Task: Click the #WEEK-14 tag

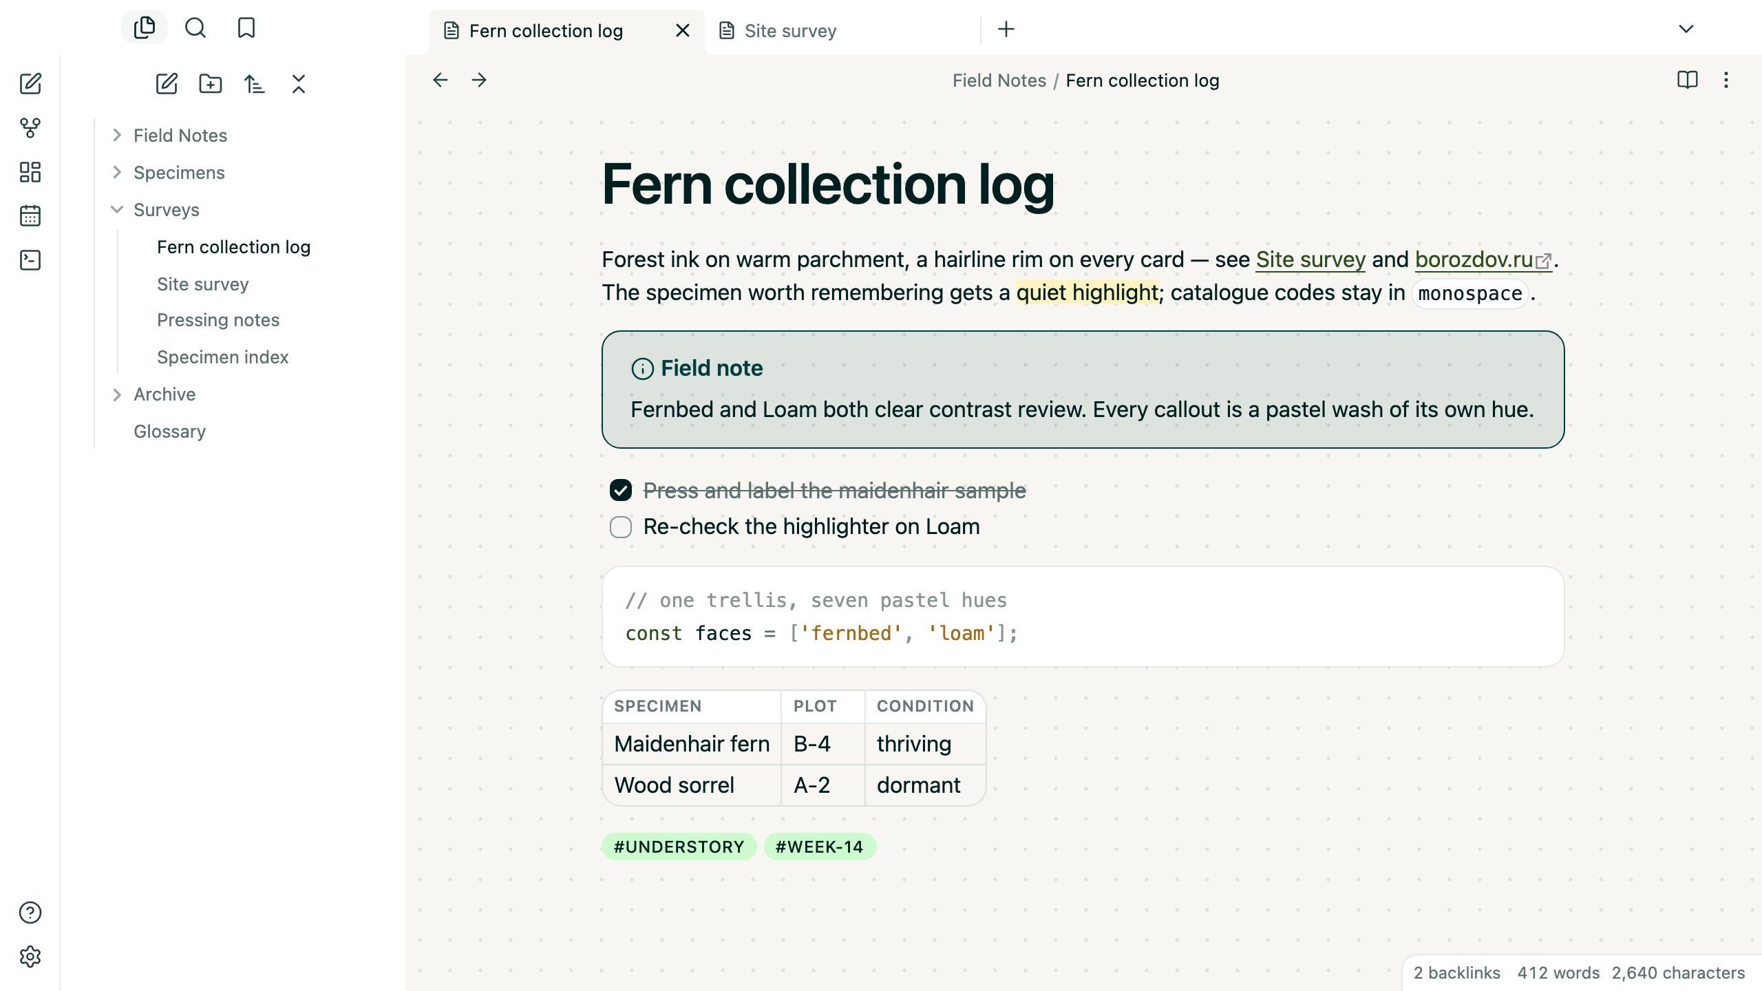Action: click(820, 846)
